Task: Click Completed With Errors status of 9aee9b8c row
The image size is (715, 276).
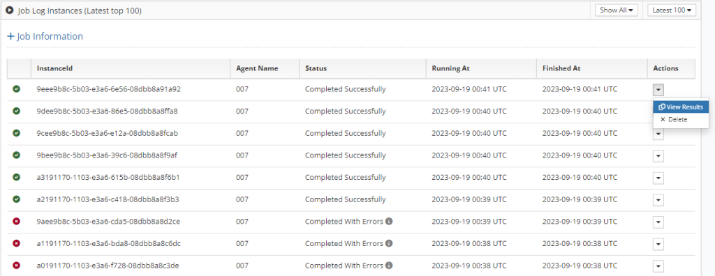Action: pos(344,222)
